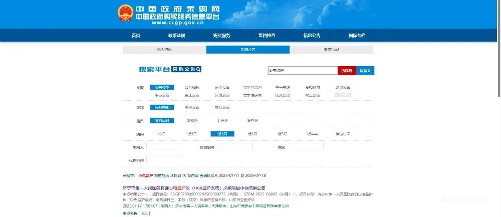This screenshot has width=501, height=217.
Task: Switch to the 政策法规 tab
Action: point(331,50)
